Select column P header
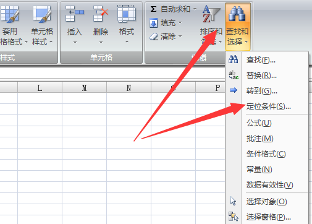The height and width of the screenshot is (224, 312). click(211, 88)
